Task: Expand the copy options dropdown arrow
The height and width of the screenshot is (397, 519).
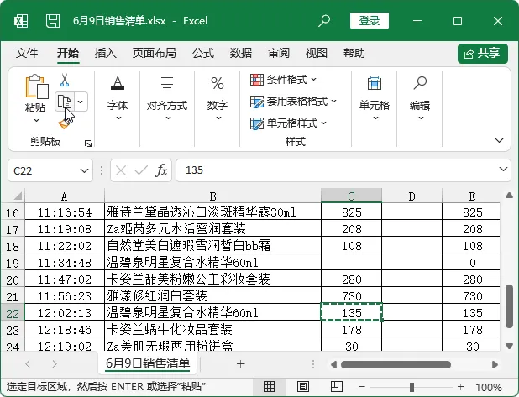Action: tap(81, 102)
